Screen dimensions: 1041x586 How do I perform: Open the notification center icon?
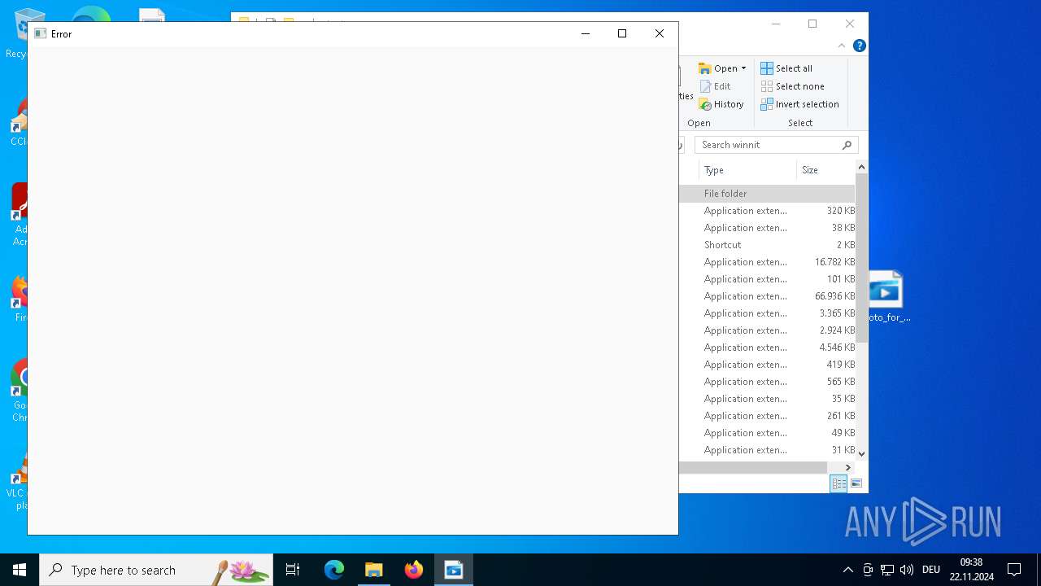[x=1014, y=570]
